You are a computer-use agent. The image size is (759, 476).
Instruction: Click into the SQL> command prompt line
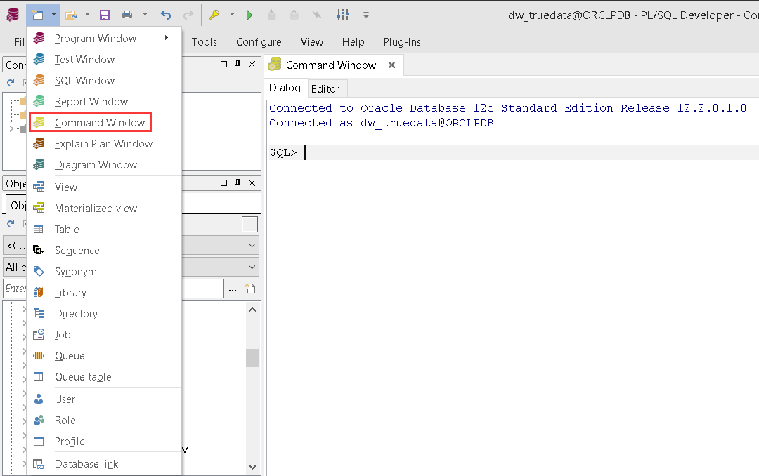[514, 152]
